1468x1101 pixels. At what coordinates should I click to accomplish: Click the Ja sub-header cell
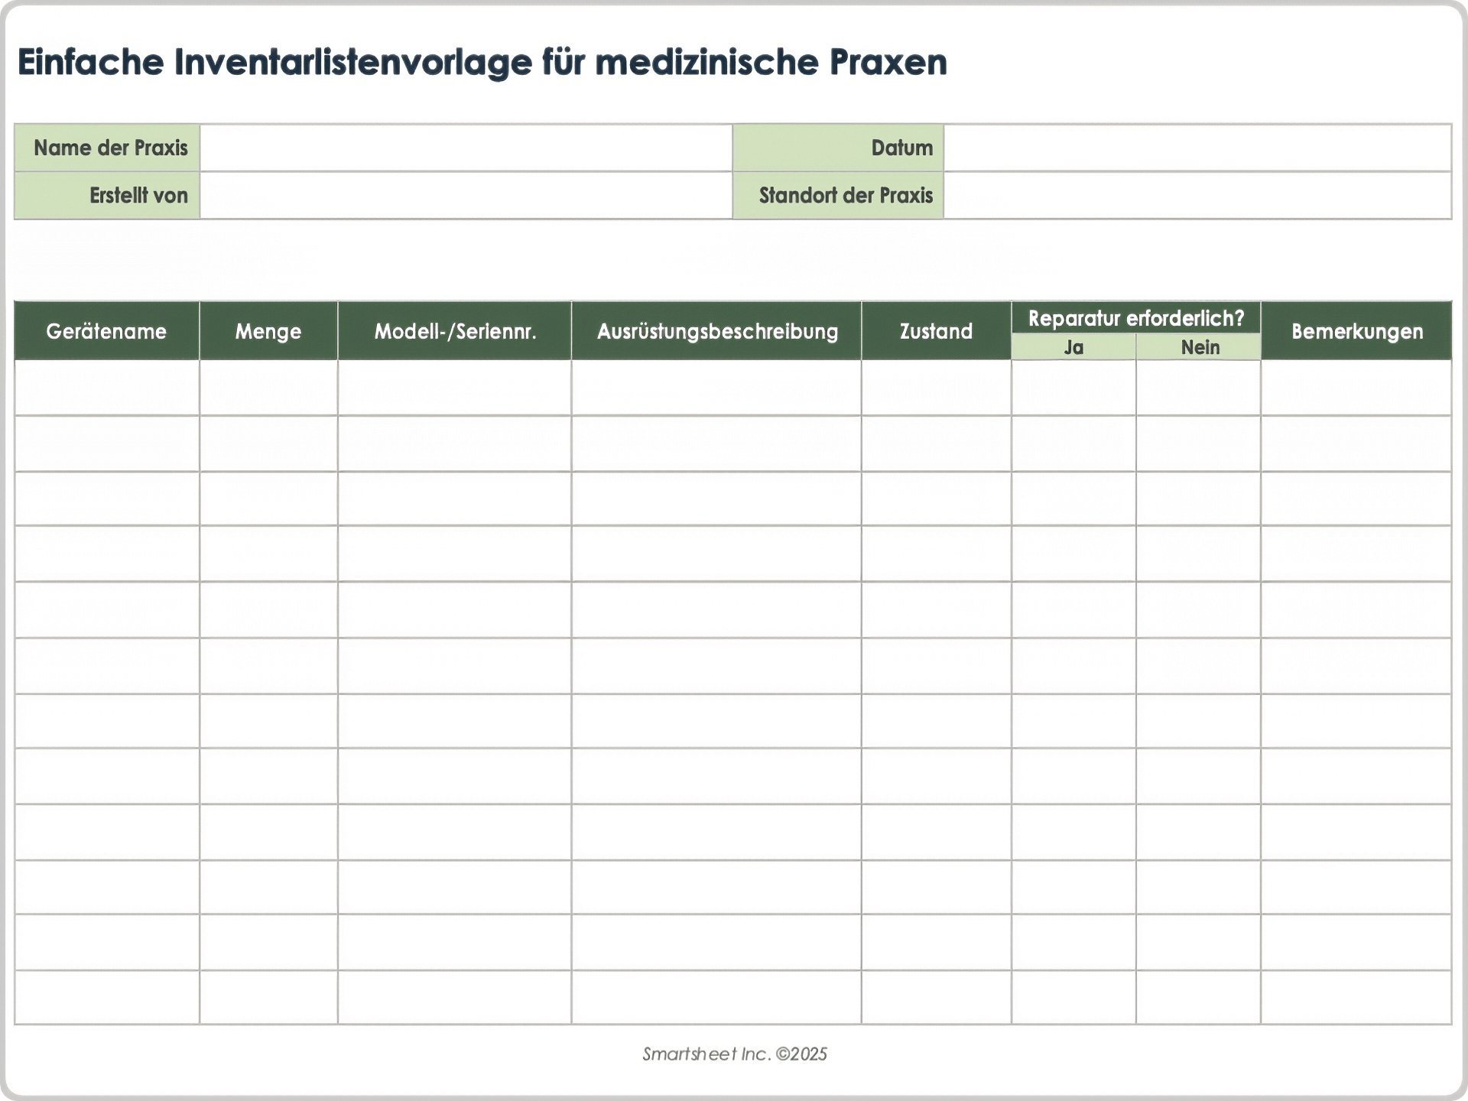(1073, 348)
